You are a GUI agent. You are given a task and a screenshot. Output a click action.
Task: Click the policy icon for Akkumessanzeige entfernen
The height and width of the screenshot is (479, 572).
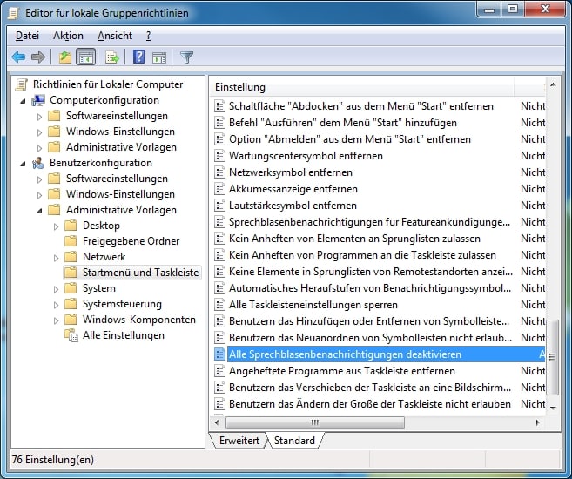pyautogui.click(x=219, y=189)
